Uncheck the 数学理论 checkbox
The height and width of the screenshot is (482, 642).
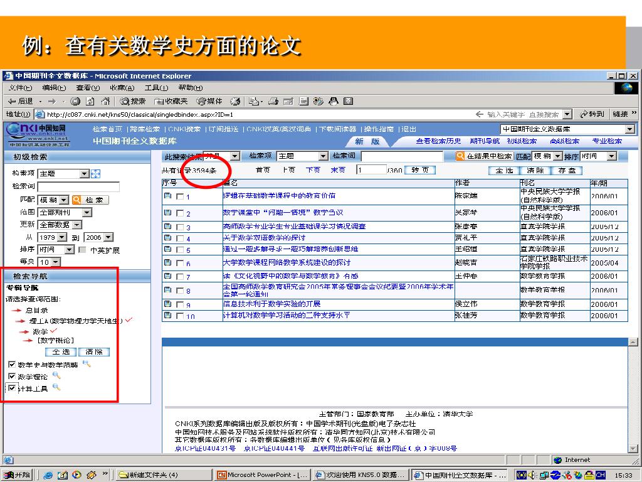[x=12, y=377]
